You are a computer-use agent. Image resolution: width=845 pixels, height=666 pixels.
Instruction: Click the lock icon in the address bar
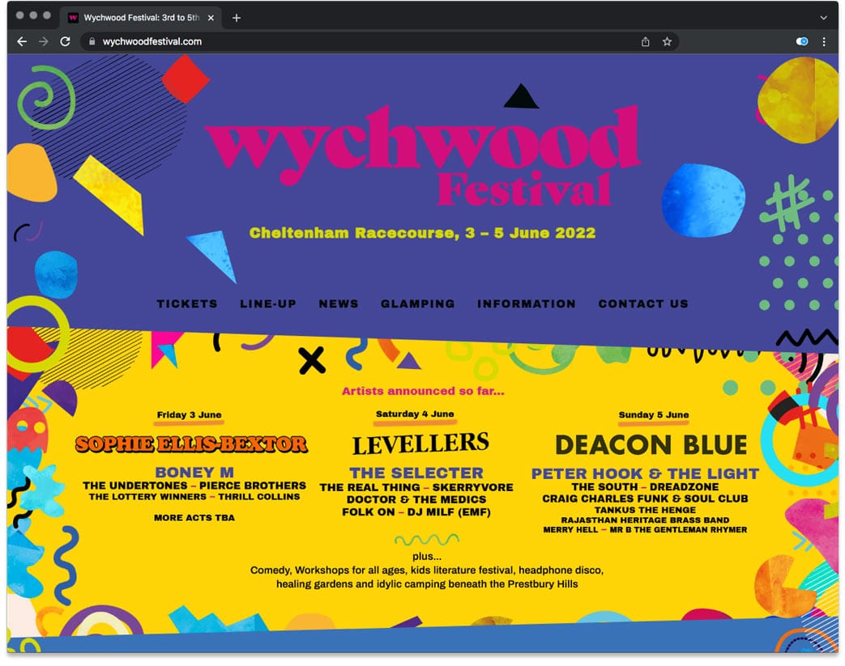[x=92, y=41]
